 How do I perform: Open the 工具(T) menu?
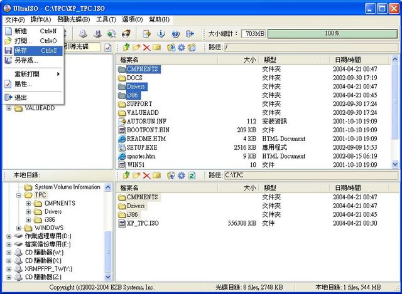coord(106,19)
